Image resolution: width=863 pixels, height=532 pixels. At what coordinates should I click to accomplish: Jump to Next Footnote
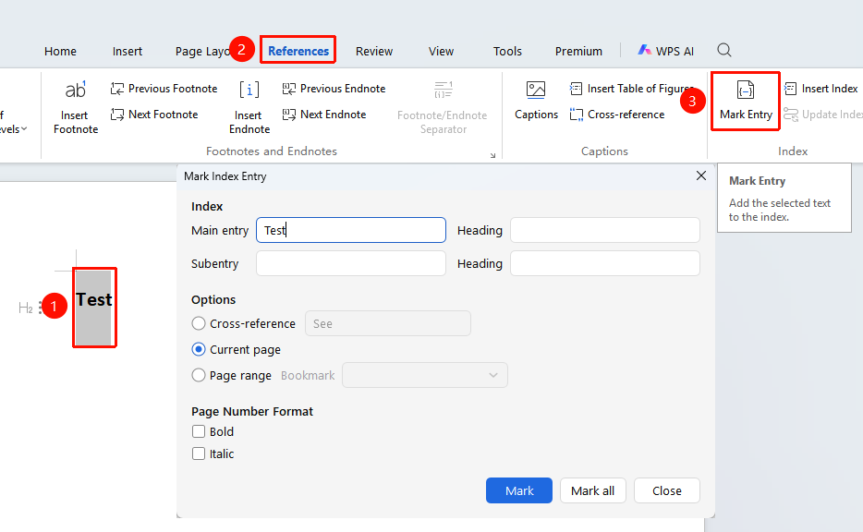154,115
